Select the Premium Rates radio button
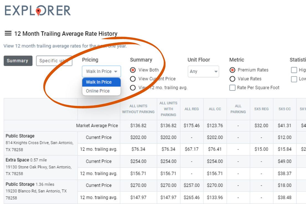Image resolution: width=306 pixels, height=204 pixels. [233, 70]
